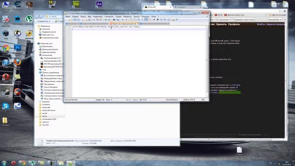Open the Упорядочить dropdown in Explorer
Image resolution: width=295 pixels, height=166 pixels.
[x=44, y=21]
